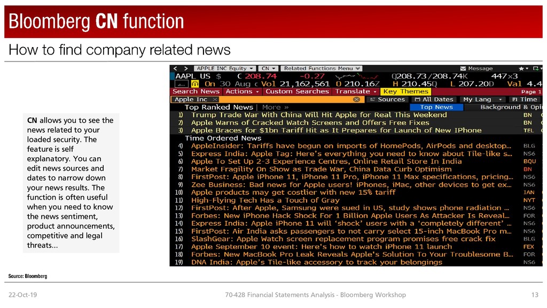Open story 15 FirstPost: Air India asks passengers
547x308 pixels.
(x=351, y=231)
